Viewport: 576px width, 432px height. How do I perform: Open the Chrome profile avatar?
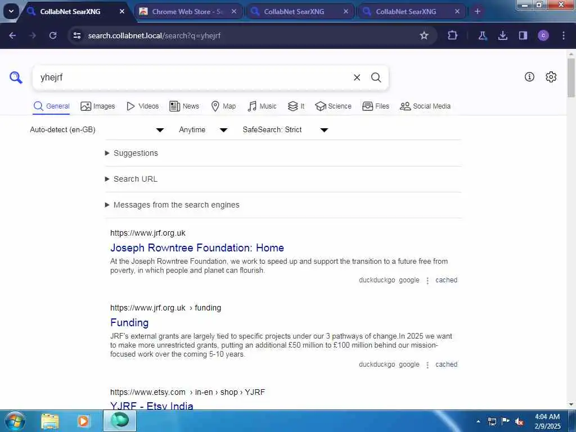pos(543,35)
